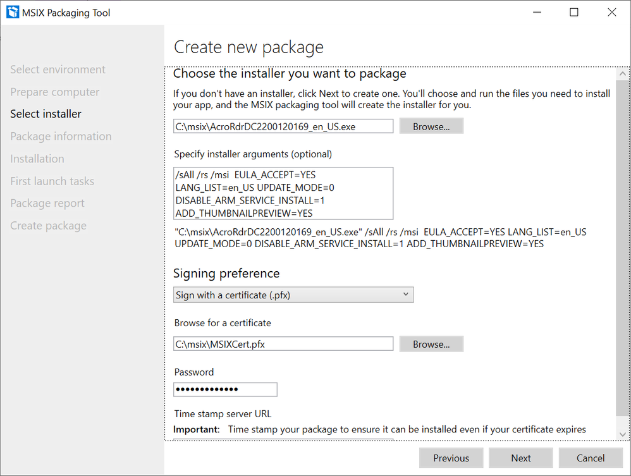Open the Package report step

coord(47,204)
